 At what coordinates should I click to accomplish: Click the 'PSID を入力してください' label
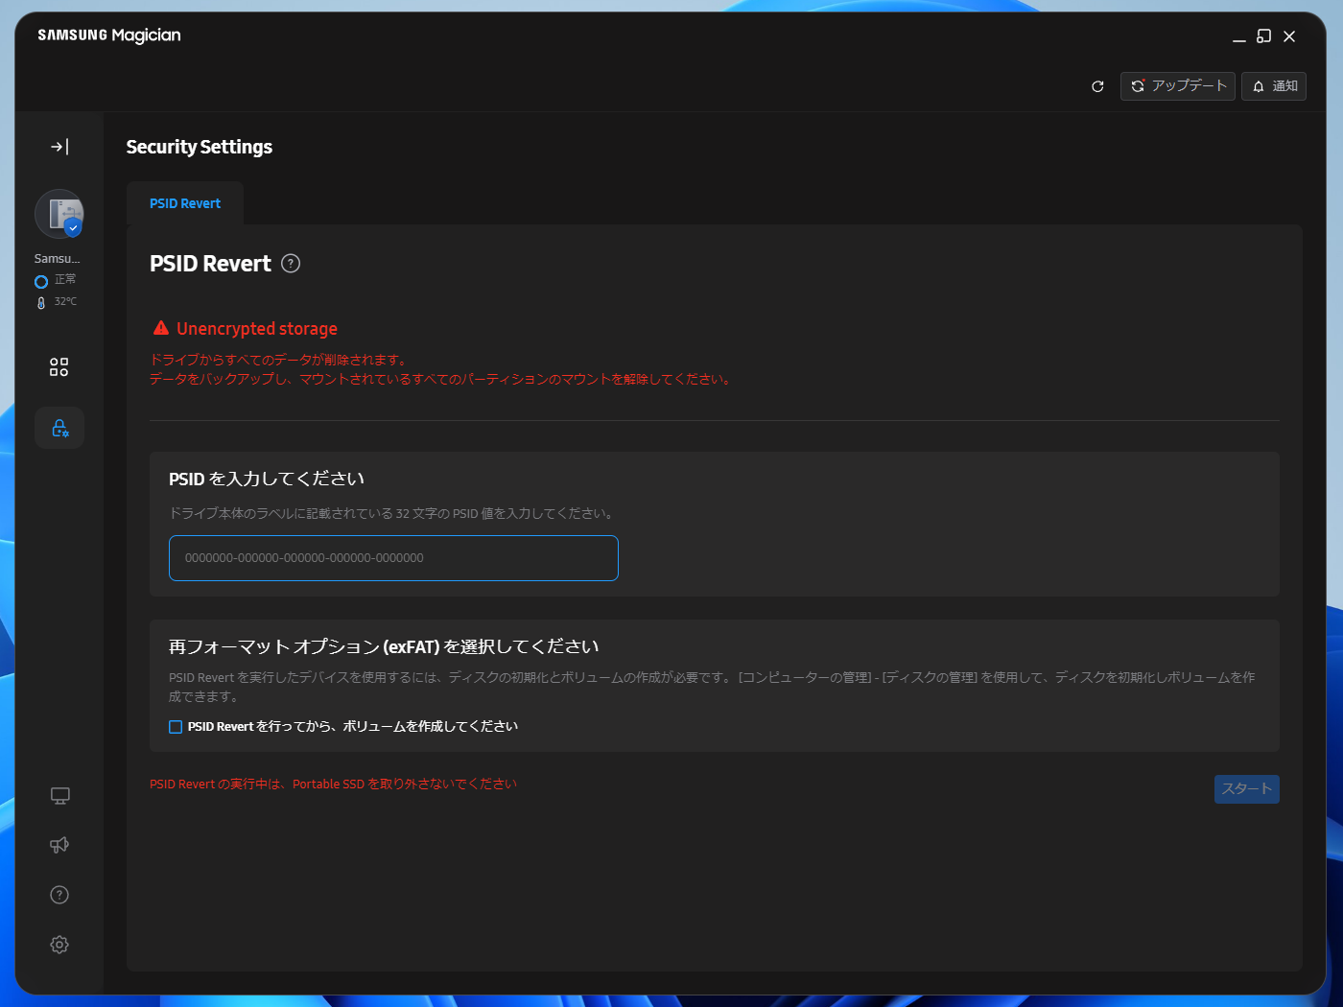[x=267, y=479]
